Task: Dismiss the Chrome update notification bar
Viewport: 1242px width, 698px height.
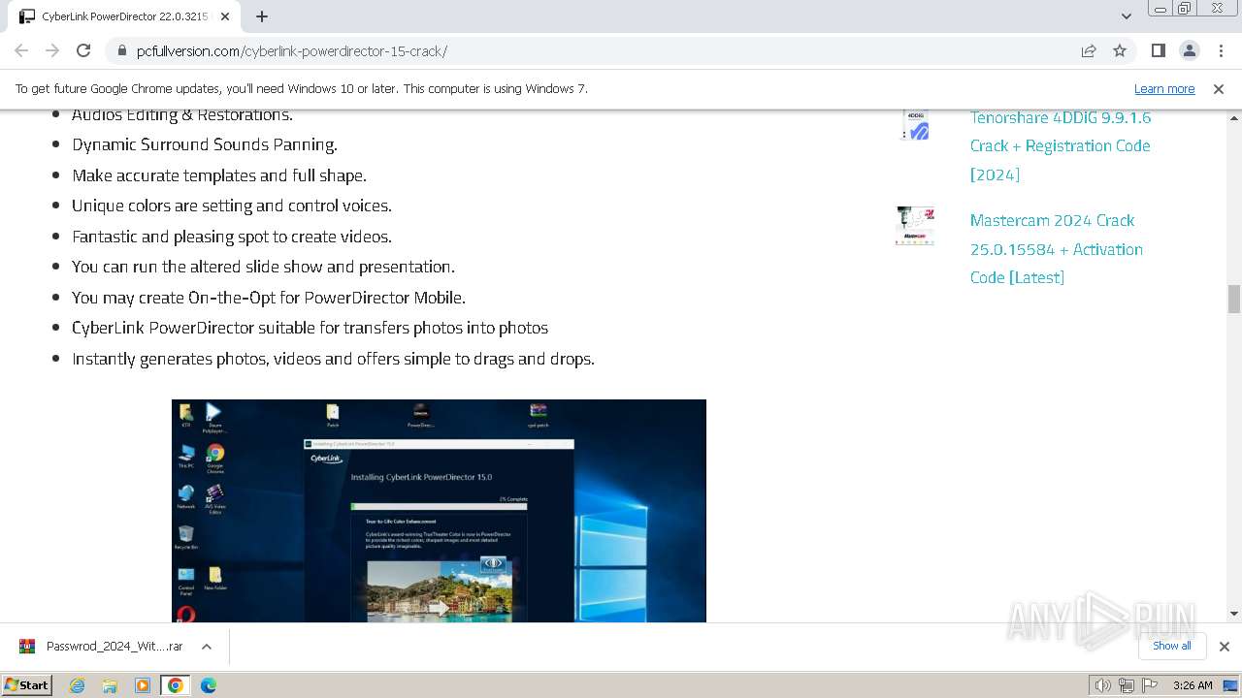Action: 1219,88
